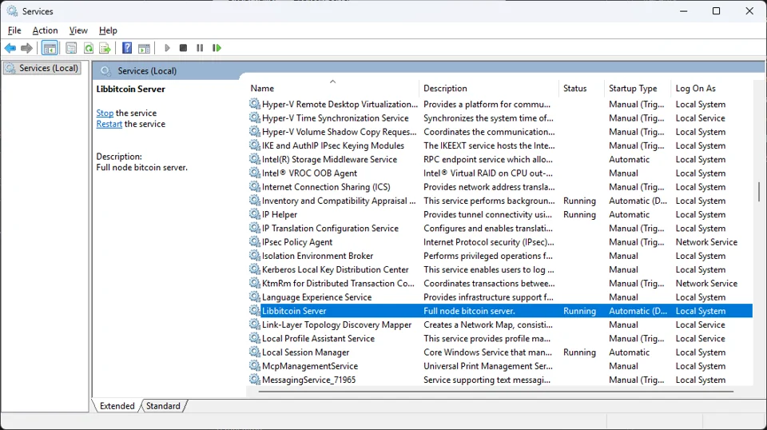Sort by the Status column header
767x430 pixels.
point(581,88)
